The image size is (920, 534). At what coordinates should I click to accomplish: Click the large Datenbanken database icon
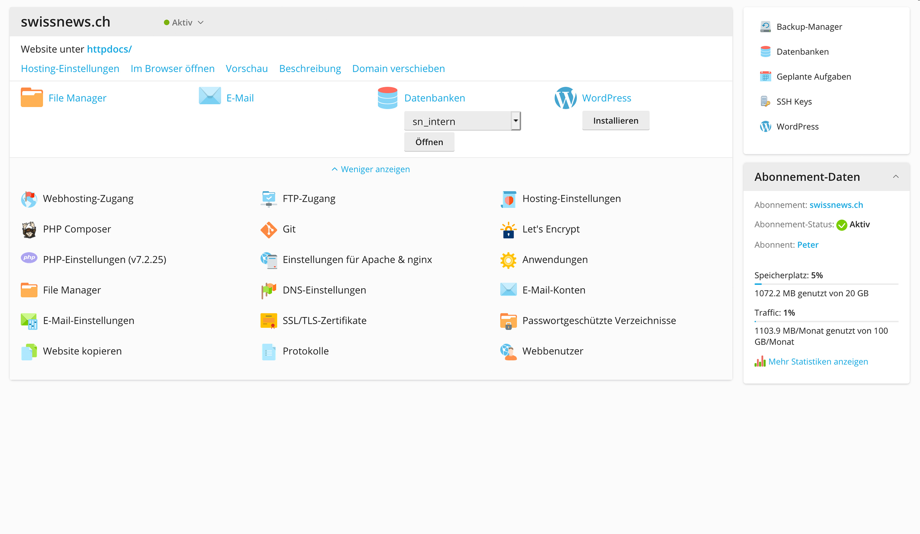tap(387, 98)
